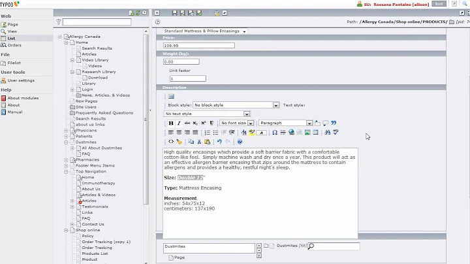Clean formatting with the broom icon

point(179,142)
